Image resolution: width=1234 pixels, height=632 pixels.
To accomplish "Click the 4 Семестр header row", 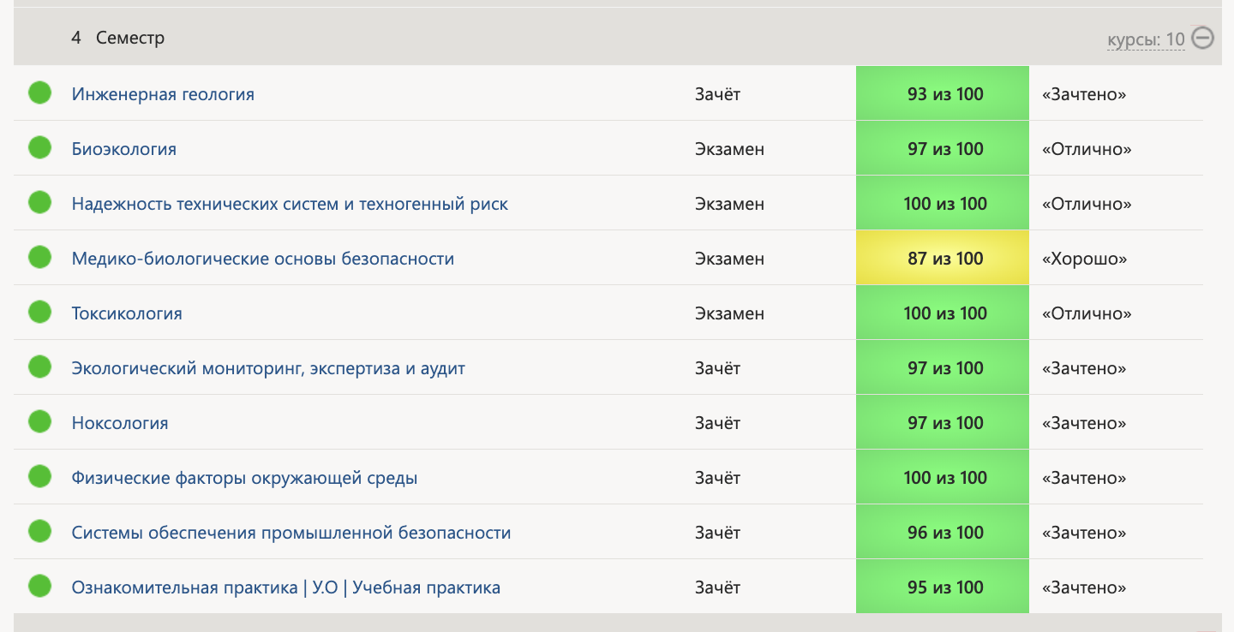I will pos(617,38).
